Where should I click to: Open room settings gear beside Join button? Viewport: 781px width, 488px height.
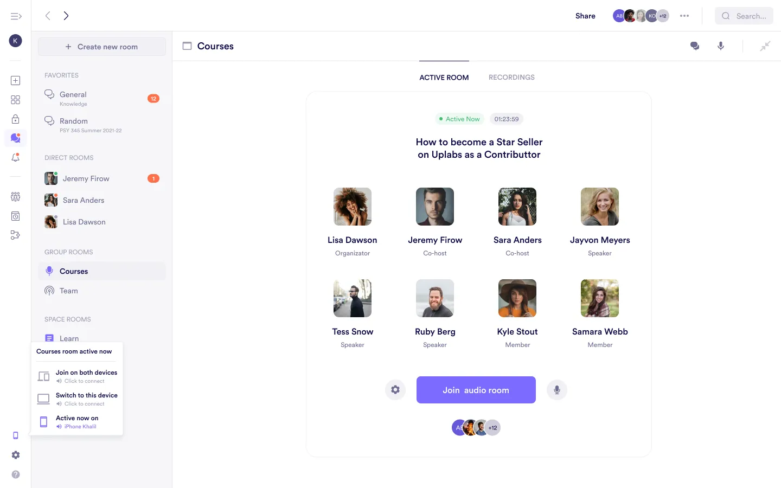[x=395, y=390]
